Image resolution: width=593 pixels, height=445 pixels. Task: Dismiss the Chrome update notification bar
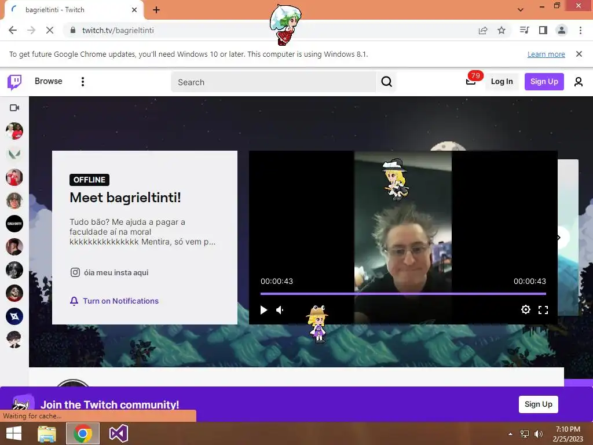(579, 54)
